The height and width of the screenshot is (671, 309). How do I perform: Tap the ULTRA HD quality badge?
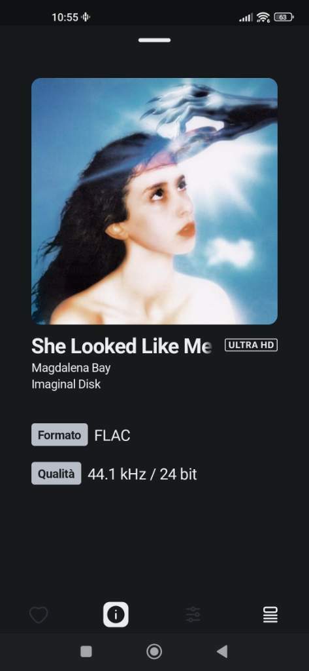(251, 345)
